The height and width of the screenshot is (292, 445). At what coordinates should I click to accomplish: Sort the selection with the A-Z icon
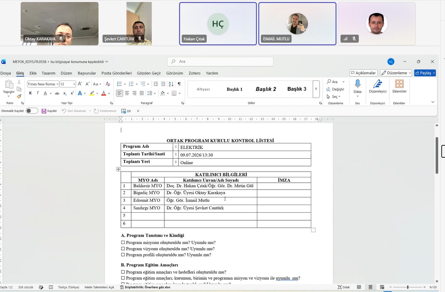(171, 84)
